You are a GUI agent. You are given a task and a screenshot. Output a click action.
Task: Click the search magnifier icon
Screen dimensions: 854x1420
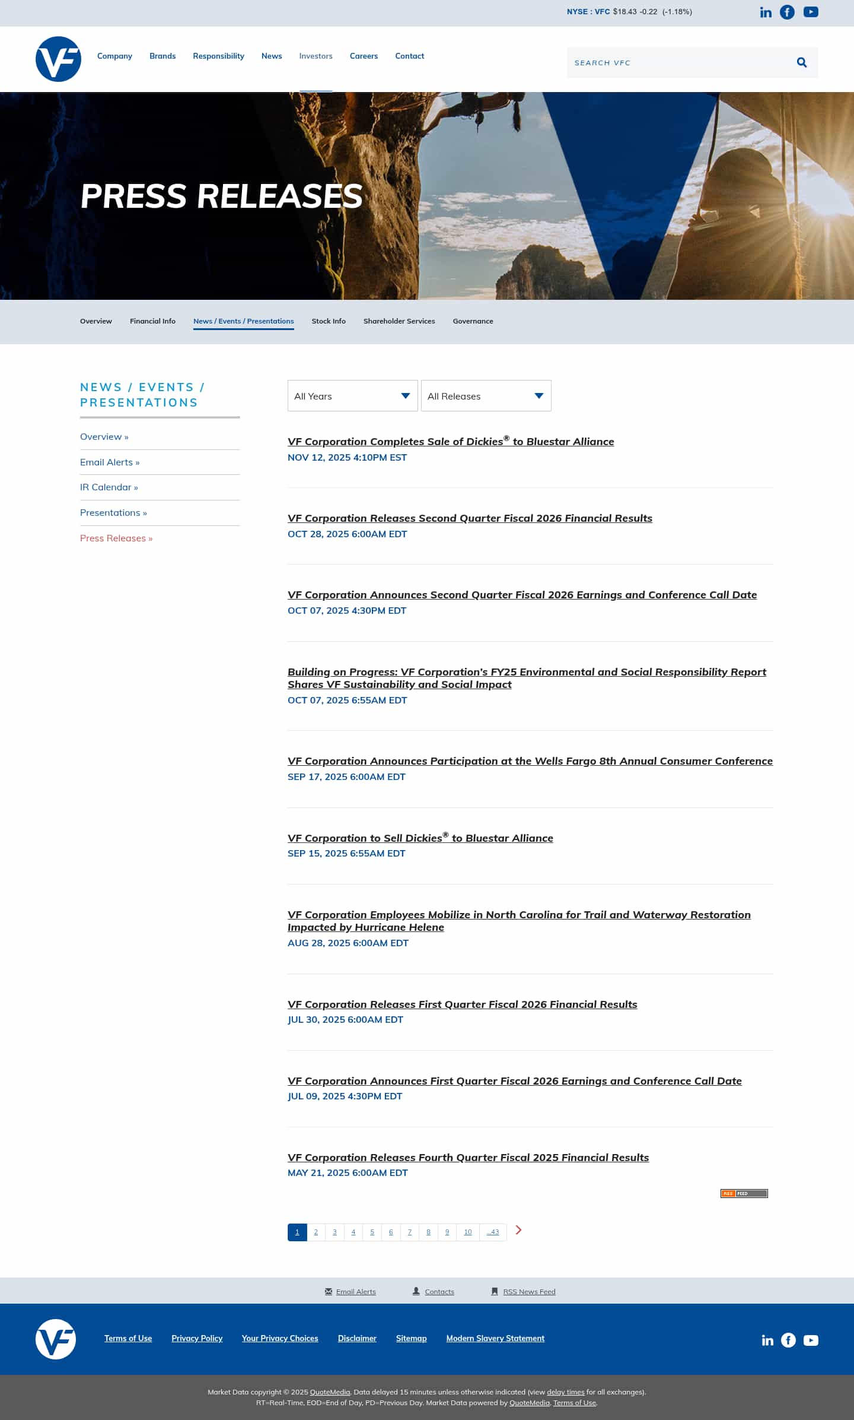(x=802, y=62)
